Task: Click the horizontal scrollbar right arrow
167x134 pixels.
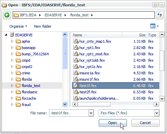Action: pos(156,104)
